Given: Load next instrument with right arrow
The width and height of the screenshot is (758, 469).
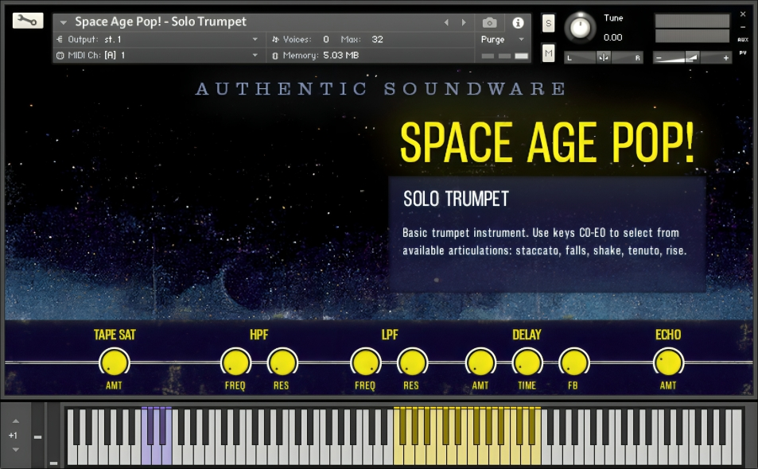Looking at the screenshot, I should click(464, 22).
